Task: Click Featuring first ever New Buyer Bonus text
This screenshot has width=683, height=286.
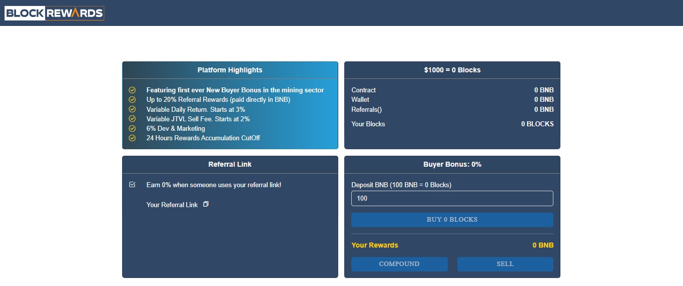Action: [x=235, y=90]
